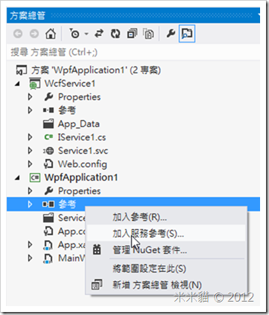269x315 pixels.
Task: Toggle the Preview Selected Items button
Action: coord(187,34)
